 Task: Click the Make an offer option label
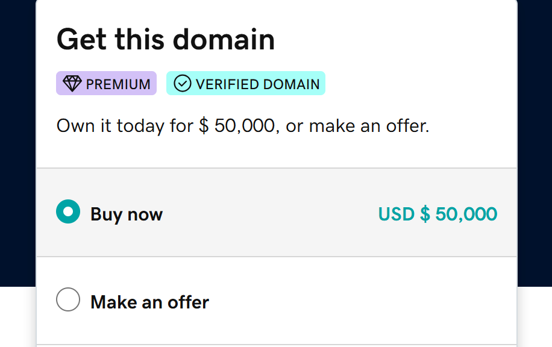pos(149,302)
